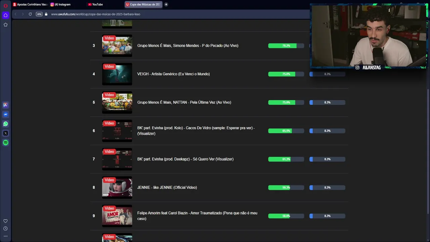Click blue 8.3% bar on Amor Traumatizado row
The height and width of the screenshot is (242, 430).
click(x=327, y=216)
